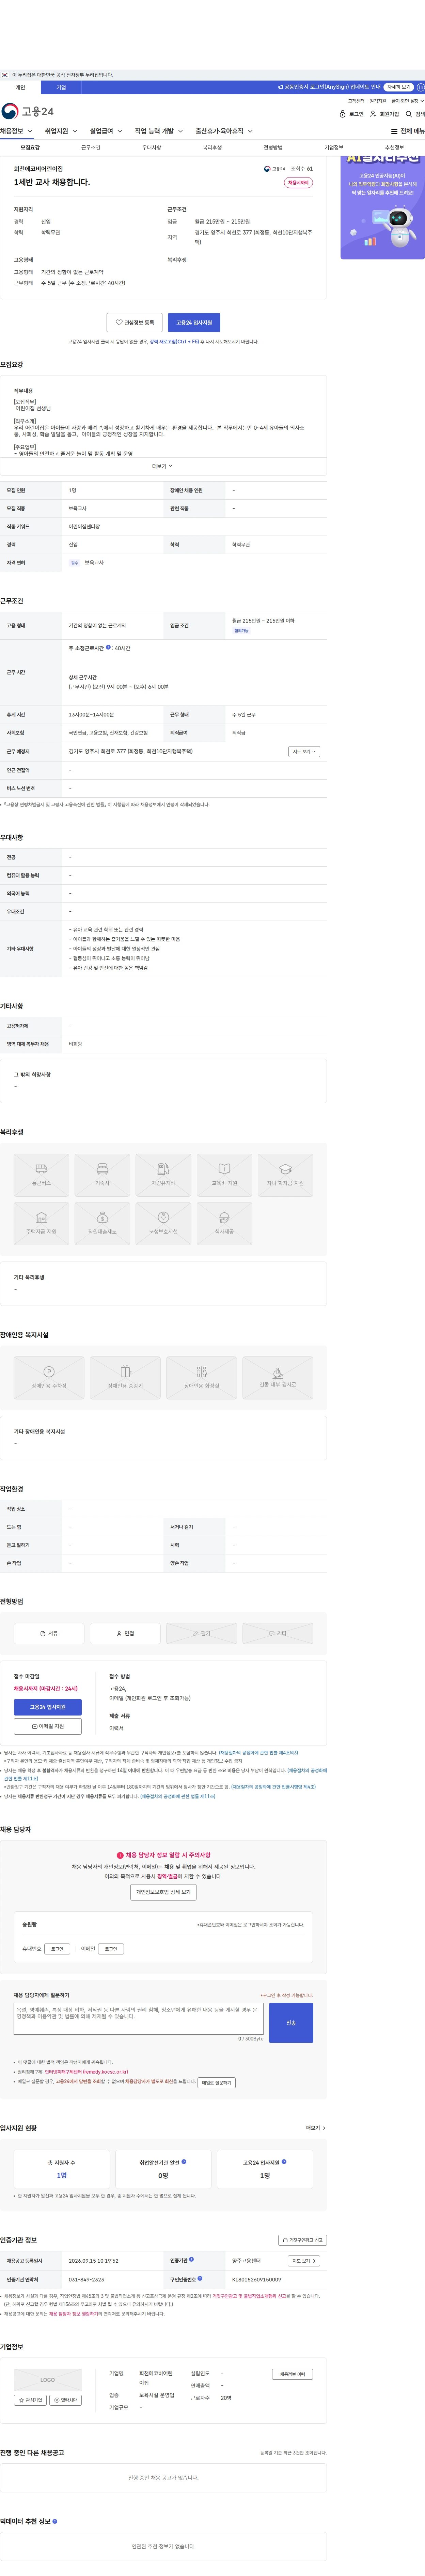
Task: Click 장애인용 주차장 icon
Action: [x=49, y=1378]
